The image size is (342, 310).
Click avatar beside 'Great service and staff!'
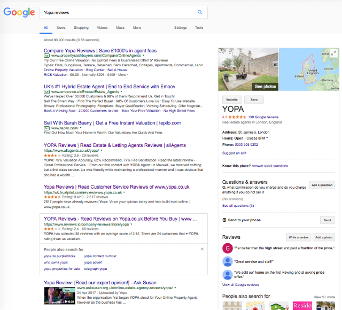tap(228, 261)
